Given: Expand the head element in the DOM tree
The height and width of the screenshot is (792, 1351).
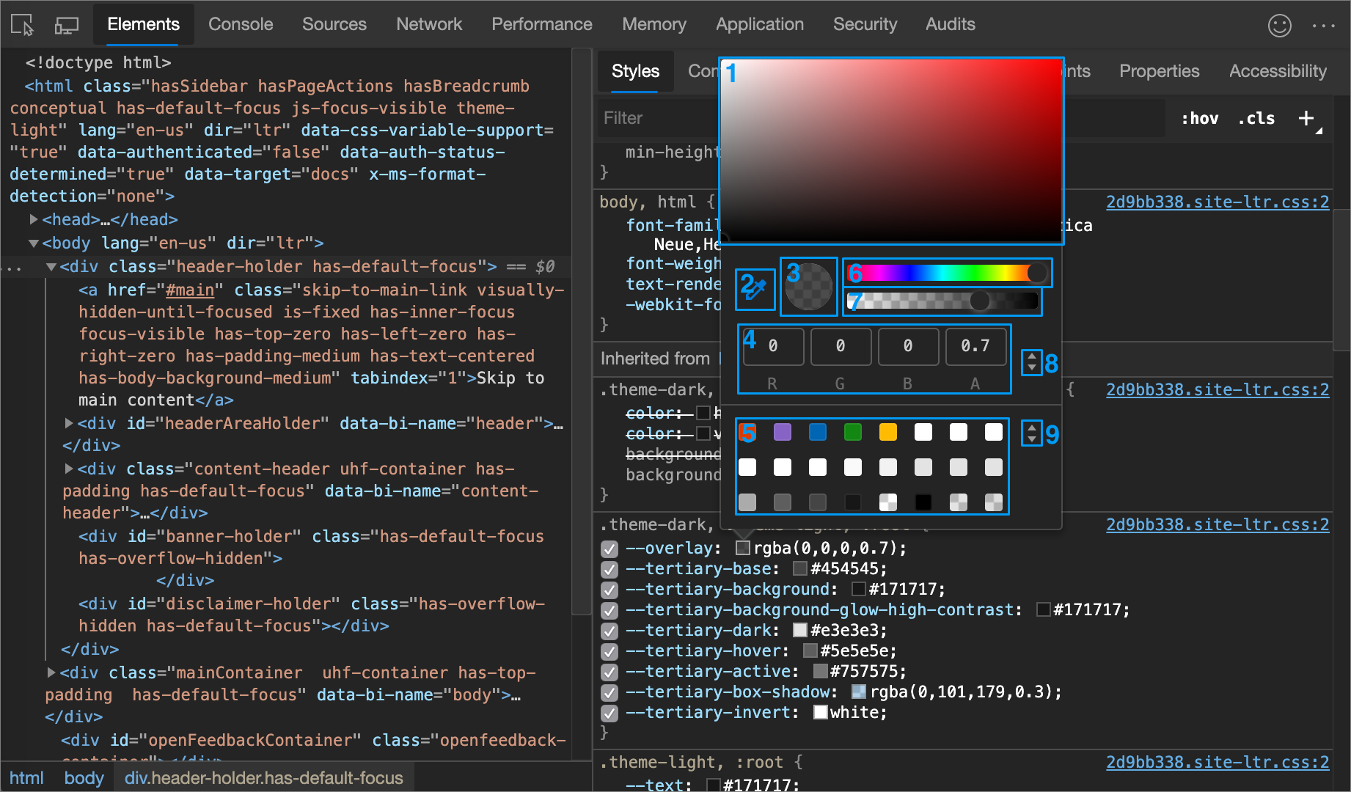Looking at the screenshot, I should coord(33,219).
